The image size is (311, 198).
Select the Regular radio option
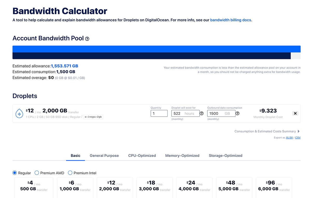click(x=15, y=173)
